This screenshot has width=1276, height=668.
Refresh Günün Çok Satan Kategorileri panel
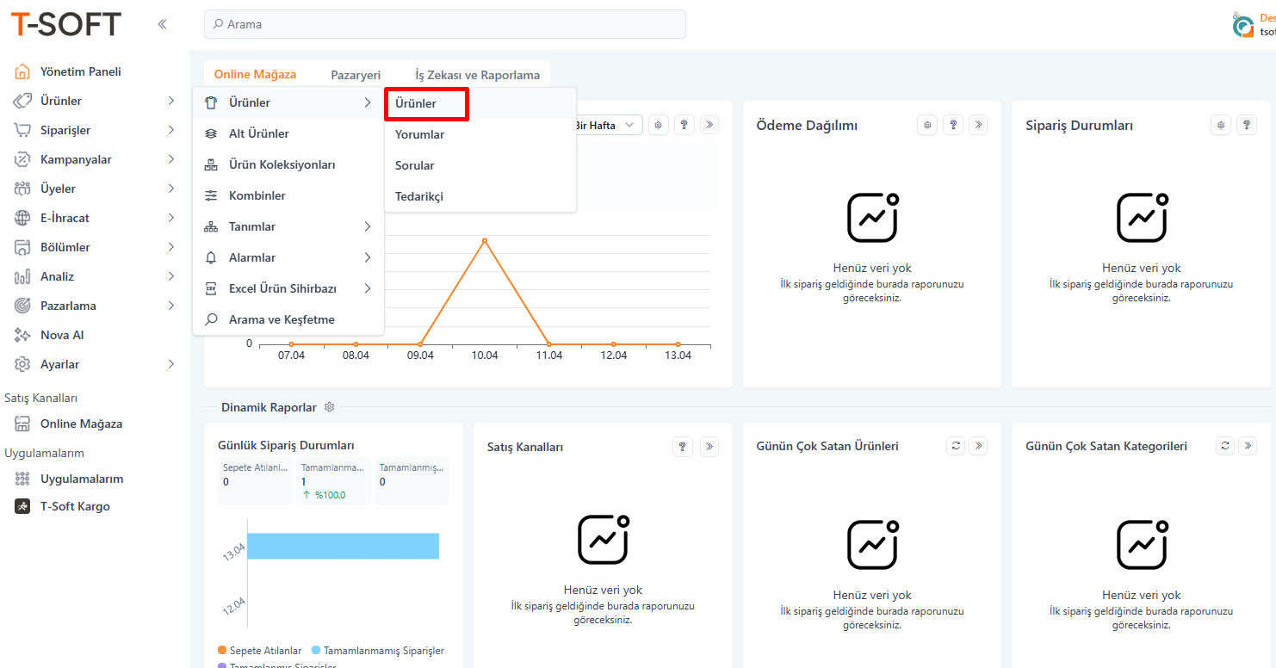point(1224,446)
